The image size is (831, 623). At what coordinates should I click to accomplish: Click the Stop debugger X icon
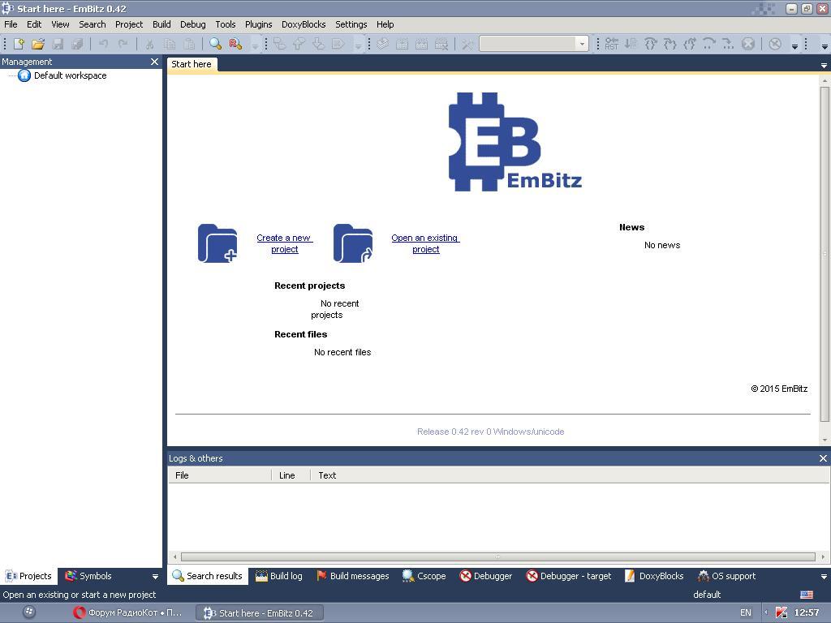747,44
